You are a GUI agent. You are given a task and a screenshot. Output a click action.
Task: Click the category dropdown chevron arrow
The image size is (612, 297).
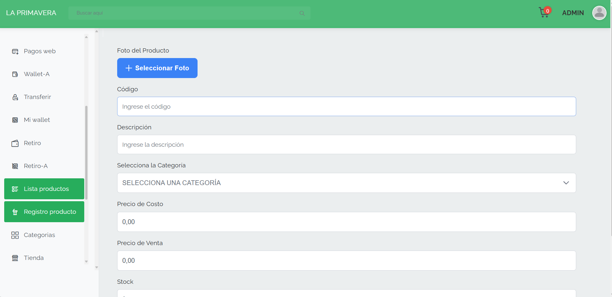pos(566,183)
